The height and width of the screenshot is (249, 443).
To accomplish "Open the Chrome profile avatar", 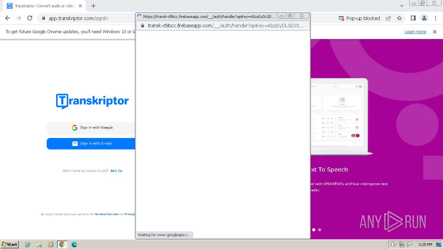I will [x=424, y=18].
